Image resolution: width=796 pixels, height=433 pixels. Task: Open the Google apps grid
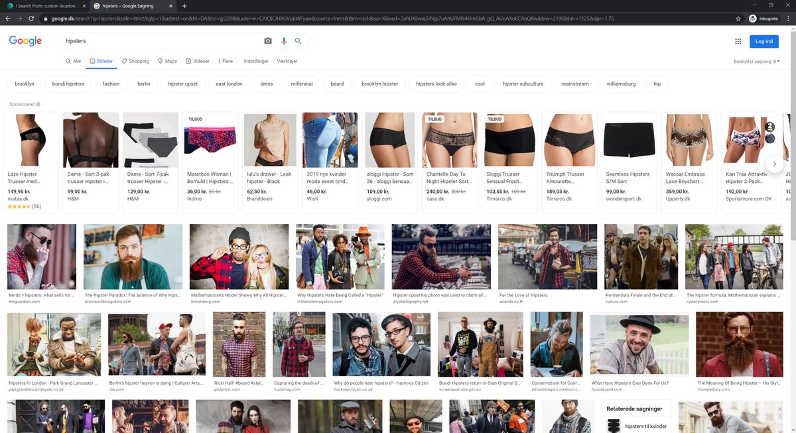coord(738,41)
